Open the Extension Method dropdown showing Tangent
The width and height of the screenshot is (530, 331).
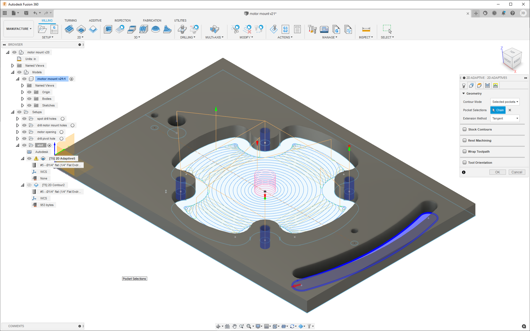[x=505, y=118]
